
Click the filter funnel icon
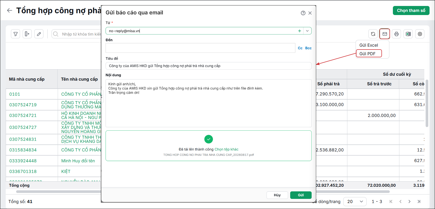coord(16,34)
